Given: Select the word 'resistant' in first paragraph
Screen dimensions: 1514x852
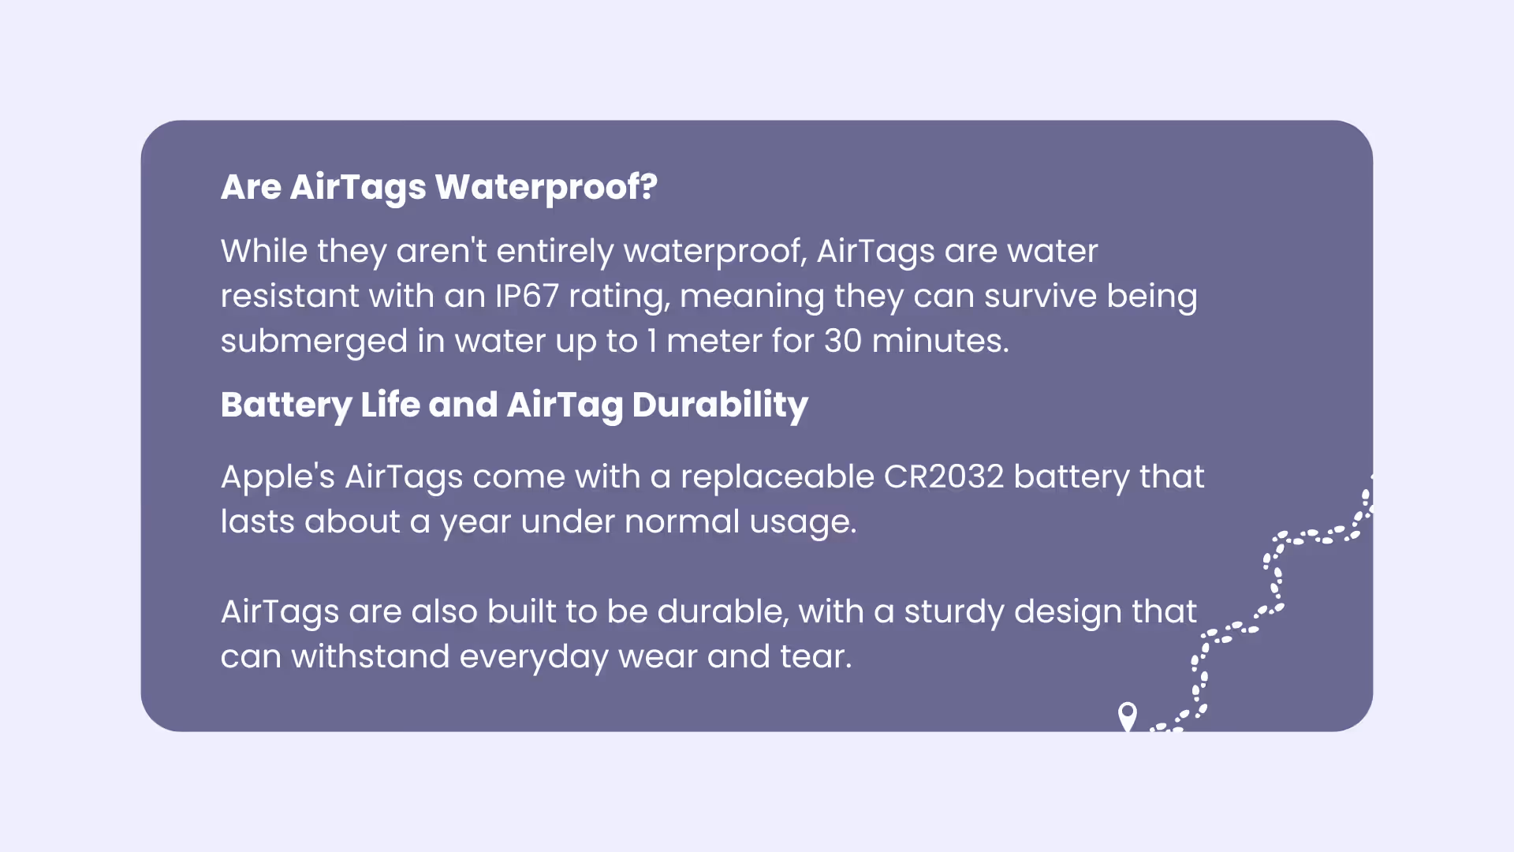Looking at the screenshot, I should coord(290,296).
